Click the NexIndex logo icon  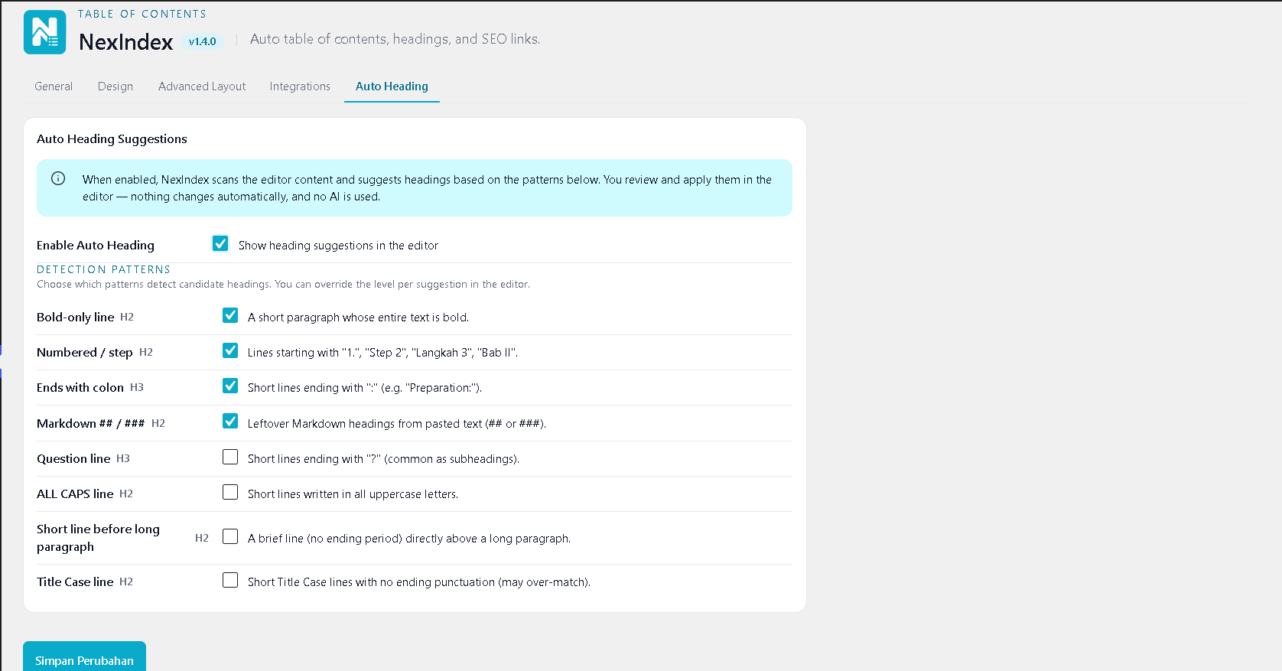pos(44,32)
